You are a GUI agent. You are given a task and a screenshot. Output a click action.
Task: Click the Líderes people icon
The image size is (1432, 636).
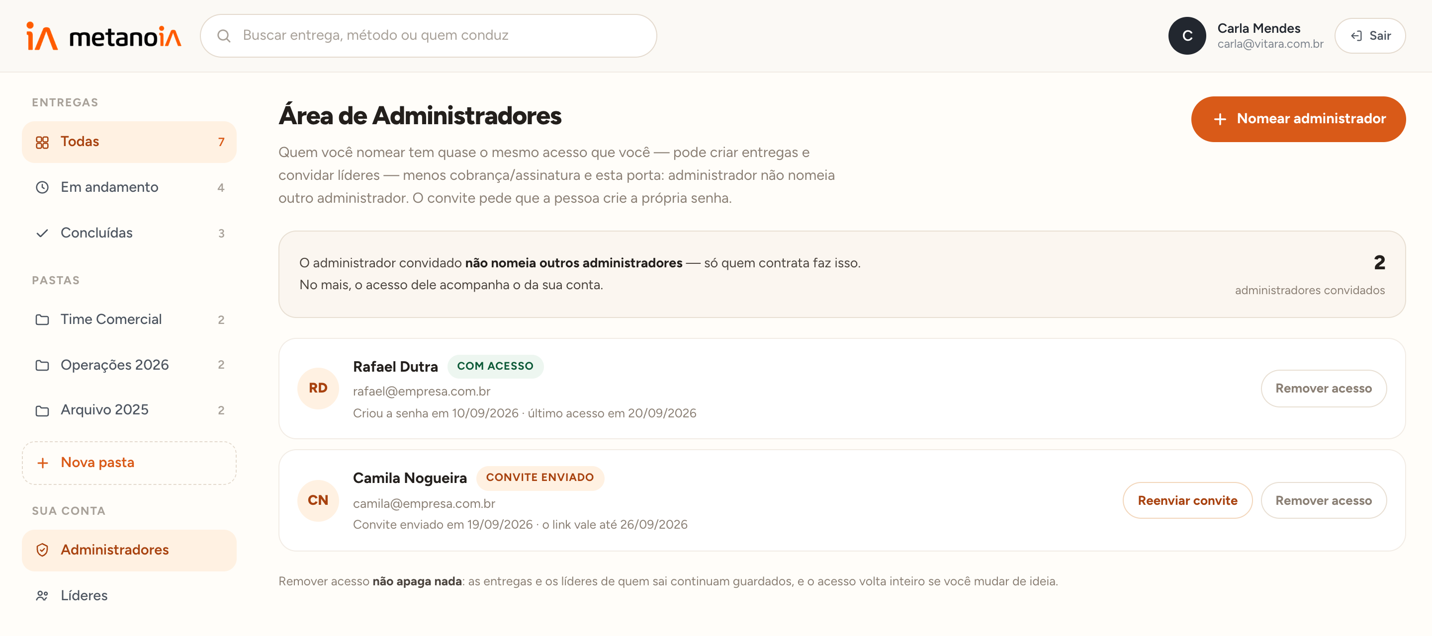pos(42,596)
